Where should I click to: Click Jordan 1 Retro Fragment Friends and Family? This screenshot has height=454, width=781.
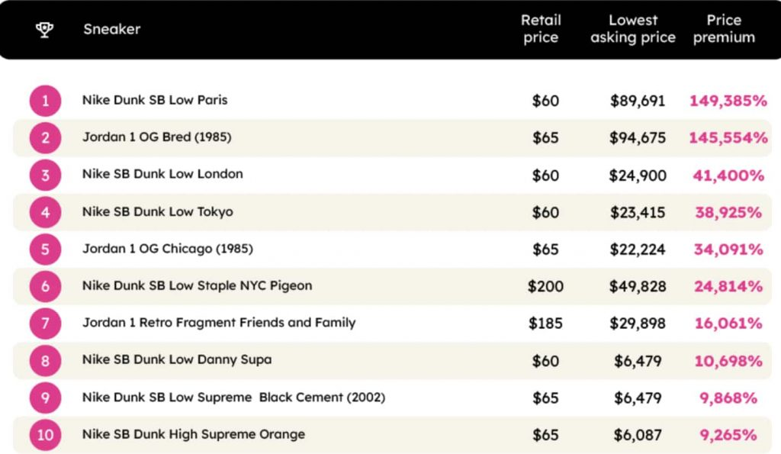(219, 323)
